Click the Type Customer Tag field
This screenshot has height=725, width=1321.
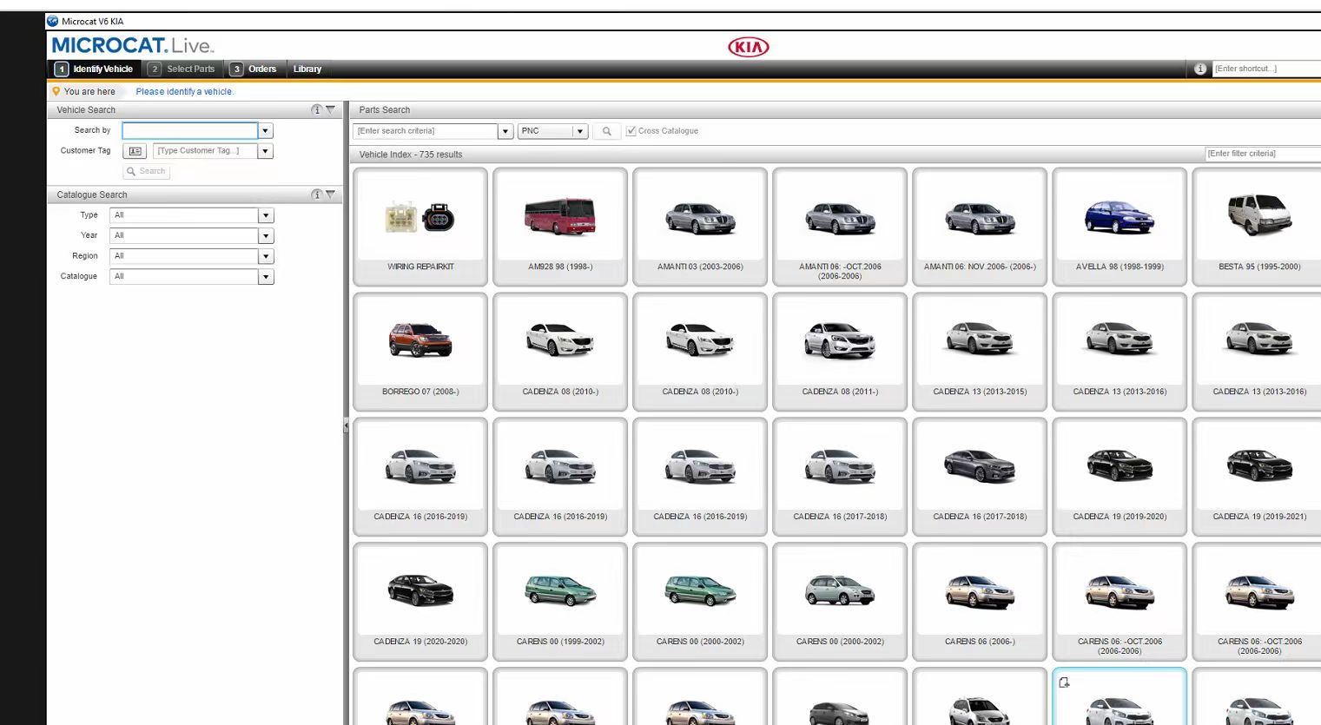coord(206,151)
